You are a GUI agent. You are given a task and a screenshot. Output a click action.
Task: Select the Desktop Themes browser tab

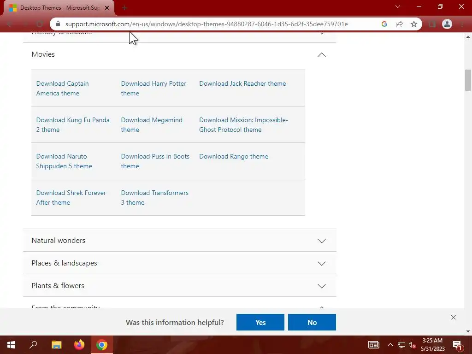59,8
